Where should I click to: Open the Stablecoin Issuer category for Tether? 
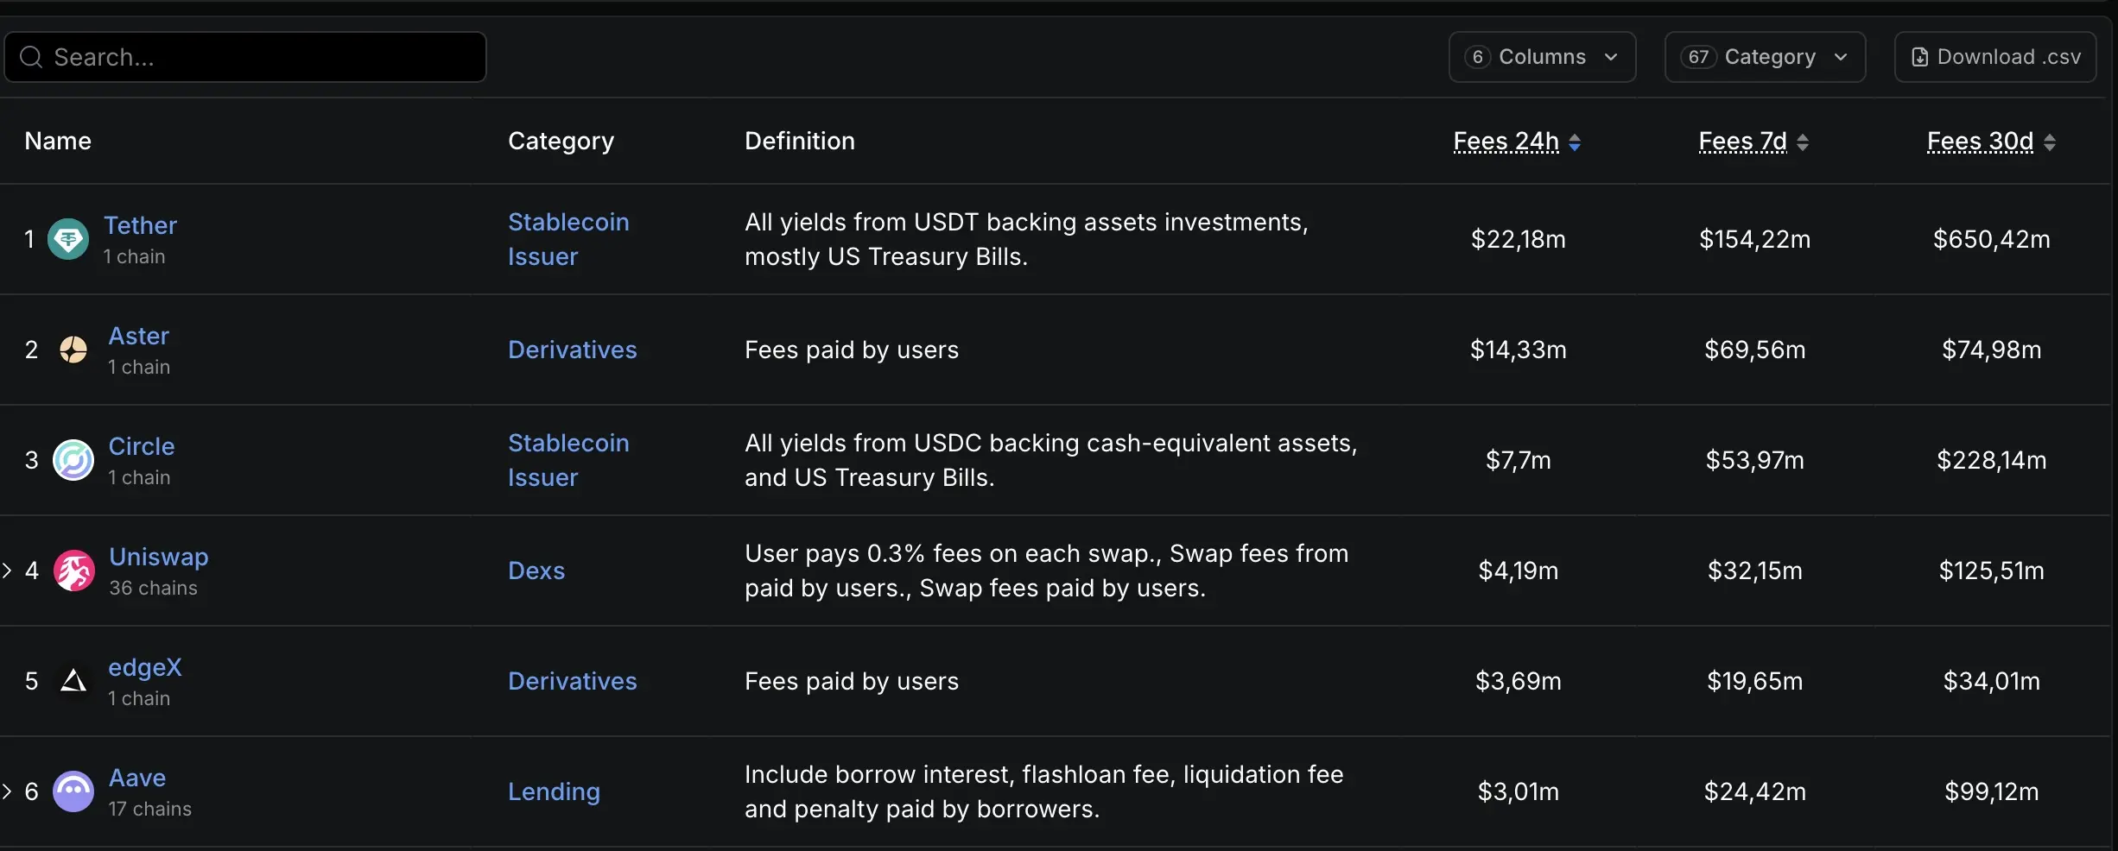[568, 239]
